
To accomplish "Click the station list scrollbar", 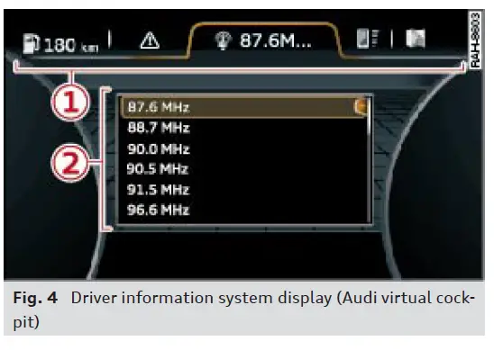I will pyautogui.click(x=369, y=160).
